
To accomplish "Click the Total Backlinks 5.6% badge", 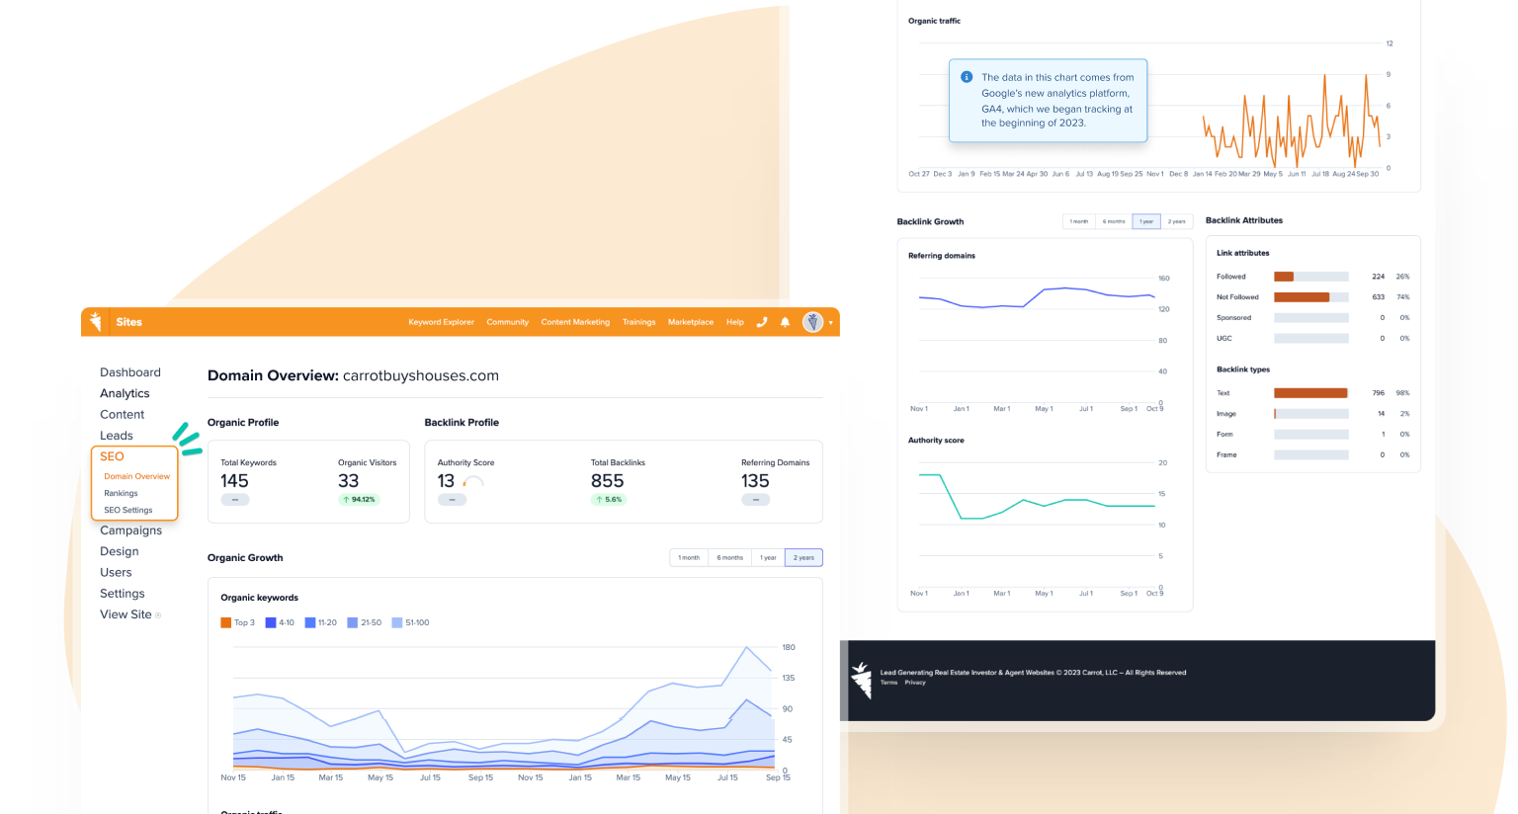I will [x=609, y=500].
